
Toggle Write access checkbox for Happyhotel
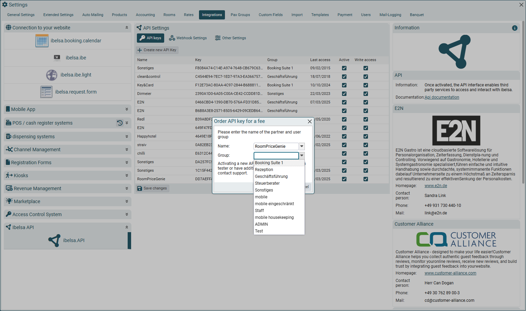pos(366,137)
